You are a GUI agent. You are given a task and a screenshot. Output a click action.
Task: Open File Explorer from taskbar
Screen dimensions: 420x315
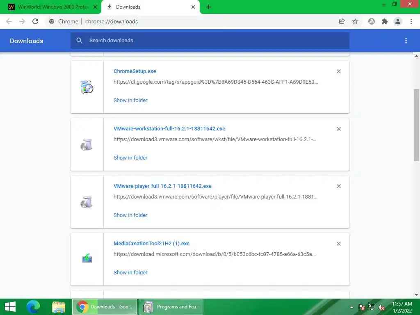[59, 307]
